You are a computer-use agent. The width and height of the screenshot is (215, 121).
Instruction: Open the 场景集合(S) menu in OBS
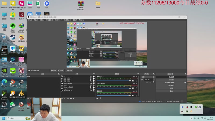click(x=67, y=20)
